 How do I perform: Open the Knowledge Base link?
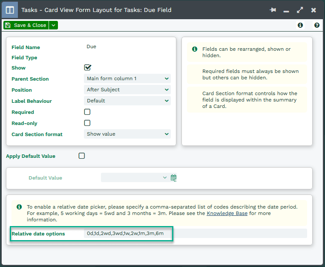point(227,213)
